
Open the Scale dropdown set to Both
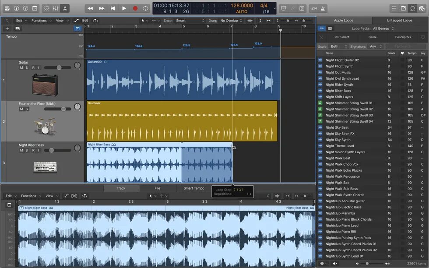(338, 46)
